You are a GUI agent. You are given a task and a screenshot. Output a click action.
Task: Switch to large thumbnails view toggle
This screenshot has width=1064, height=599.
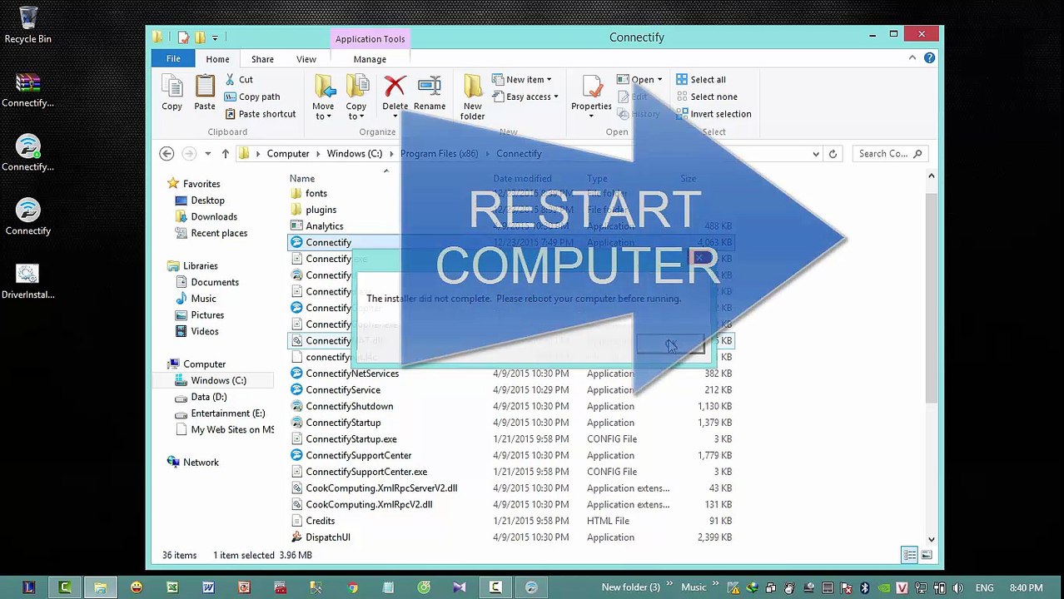(x=927, y=556)
